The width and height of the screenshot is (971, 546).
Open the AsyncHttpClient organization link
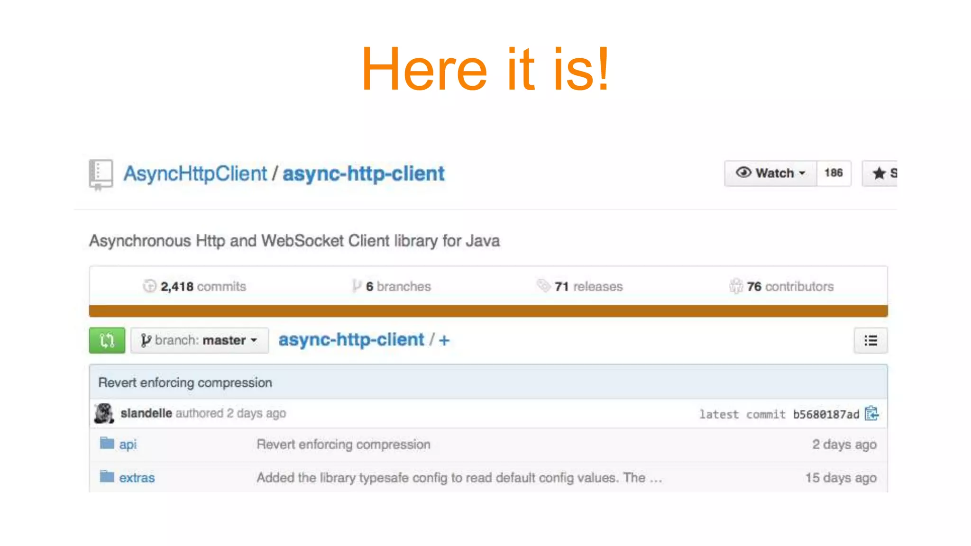[195, 173]
